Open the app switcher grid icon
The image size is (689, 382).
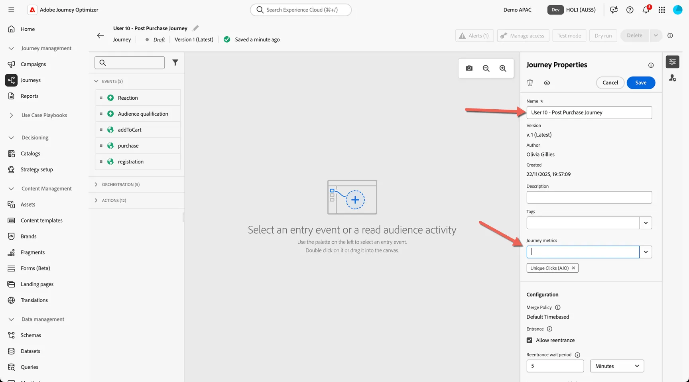[x=662, y=10]
